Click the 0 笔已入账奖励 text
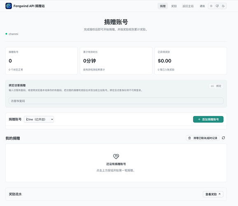 click(x=166, y=70)
